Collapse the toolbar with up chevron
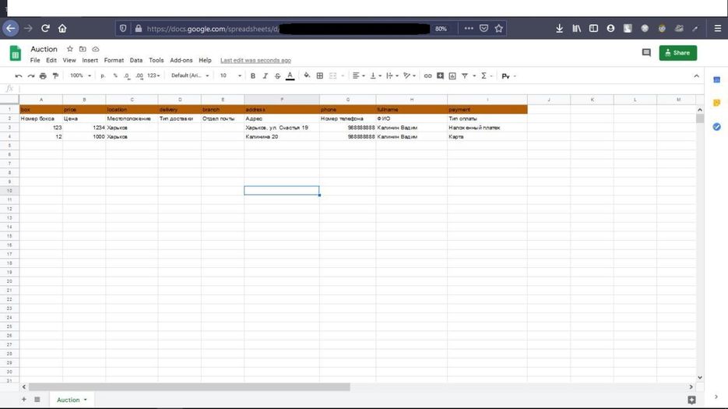Viewport: 728px width, 409px height. click(x=696, y=76)
